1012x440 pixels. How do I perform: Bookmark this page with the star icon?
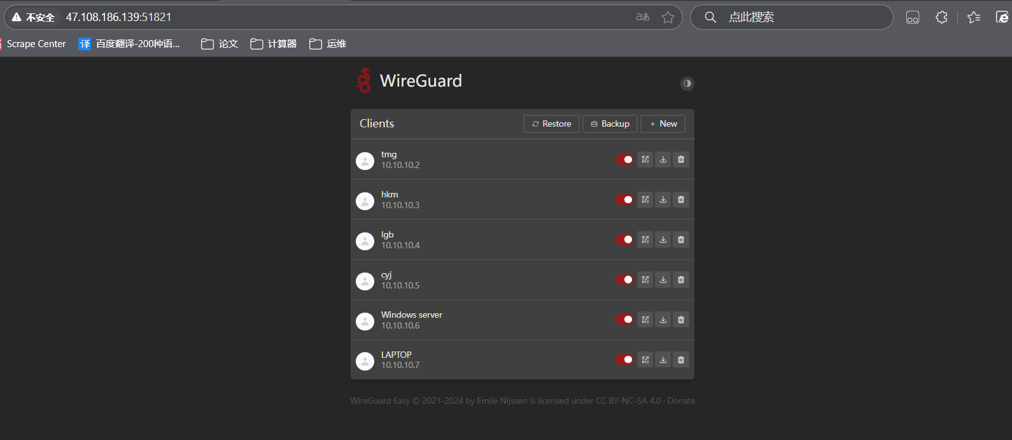pos(668,17)
